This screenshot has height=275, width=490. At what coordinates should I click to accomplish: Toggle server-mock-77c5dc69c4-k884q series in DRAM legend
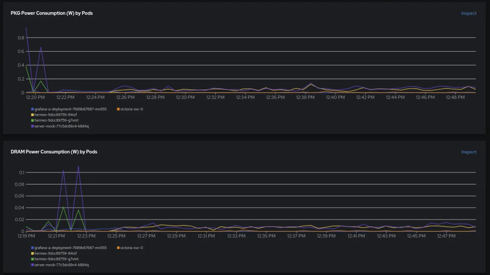(62, 265)
